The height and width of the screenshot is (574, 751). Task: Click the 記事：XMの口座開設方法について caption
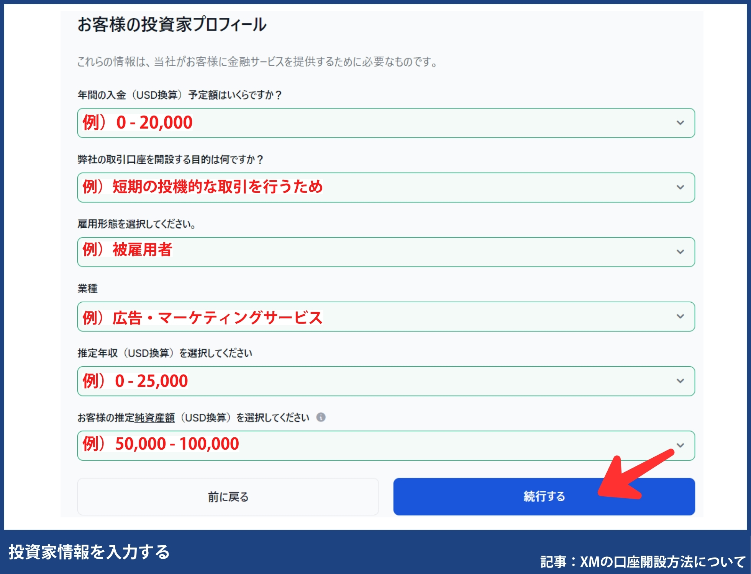643,561
